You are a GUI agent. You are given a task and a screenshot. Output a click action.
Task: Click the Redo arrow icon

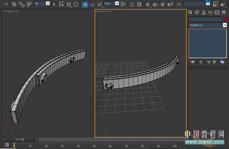pos(6,4)
